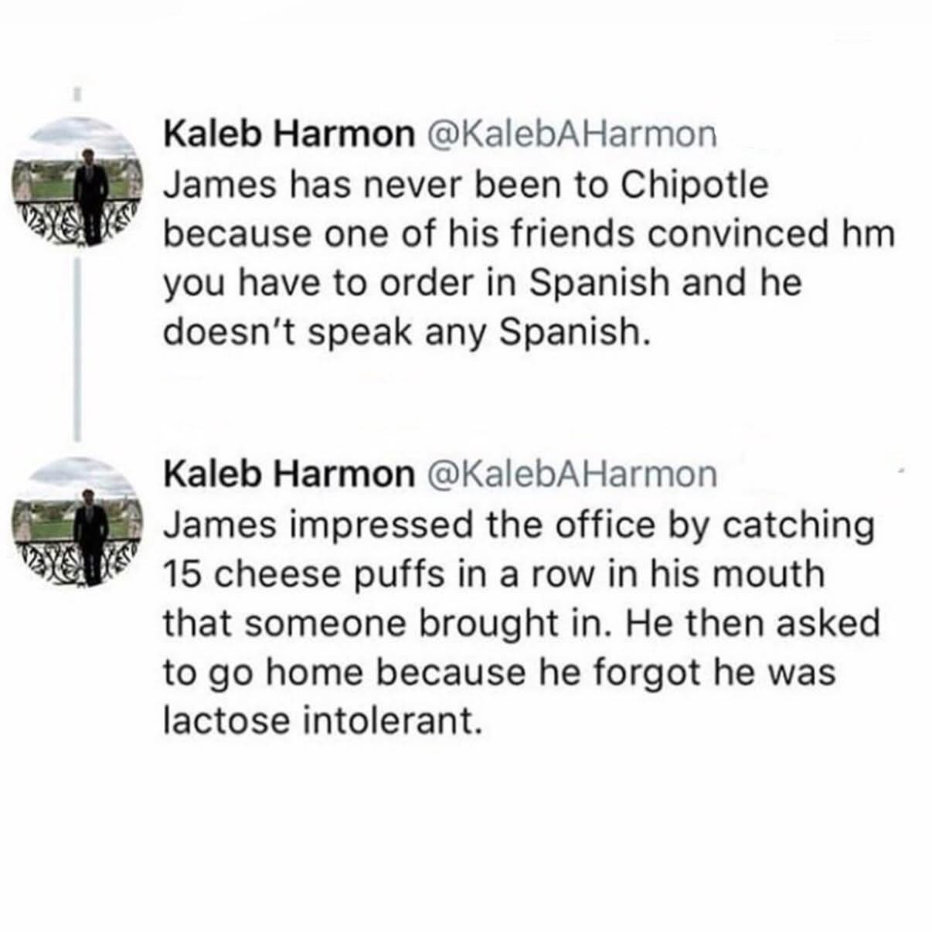Viewport: 932px width, 932px height.
Task: Click the line "you have to order in Spanish"
Action: pyautogui.click(x=414, y=283)
